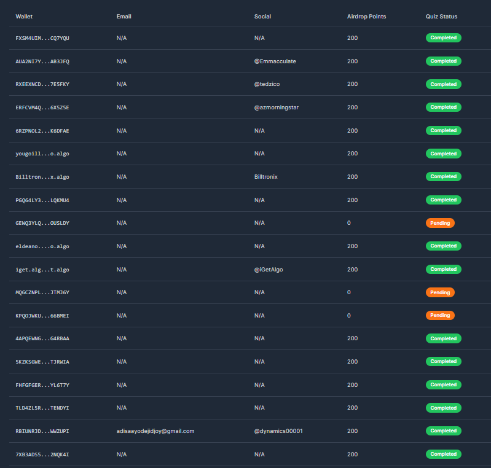This screenshot has width=491, height=468.
Task: Click Completed badge in @tedzico row
Action: point(444,84)
